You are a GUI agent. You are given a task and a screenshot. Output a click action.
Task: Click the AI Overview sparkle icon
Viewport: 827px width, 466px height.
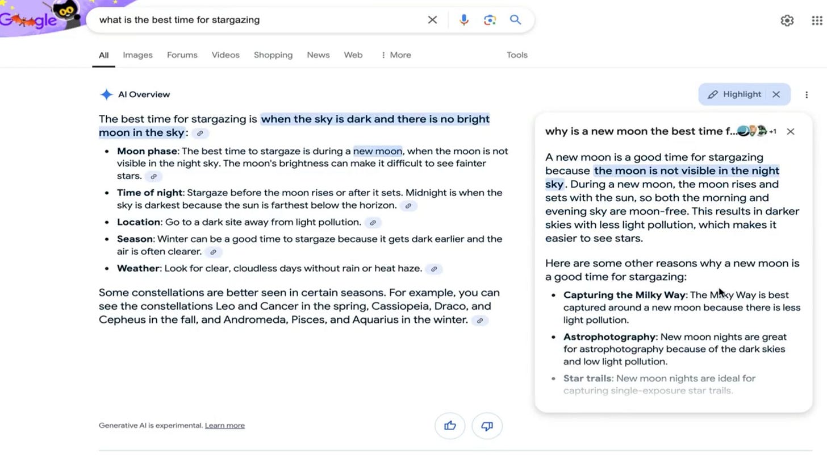click(x=106, y=94)
